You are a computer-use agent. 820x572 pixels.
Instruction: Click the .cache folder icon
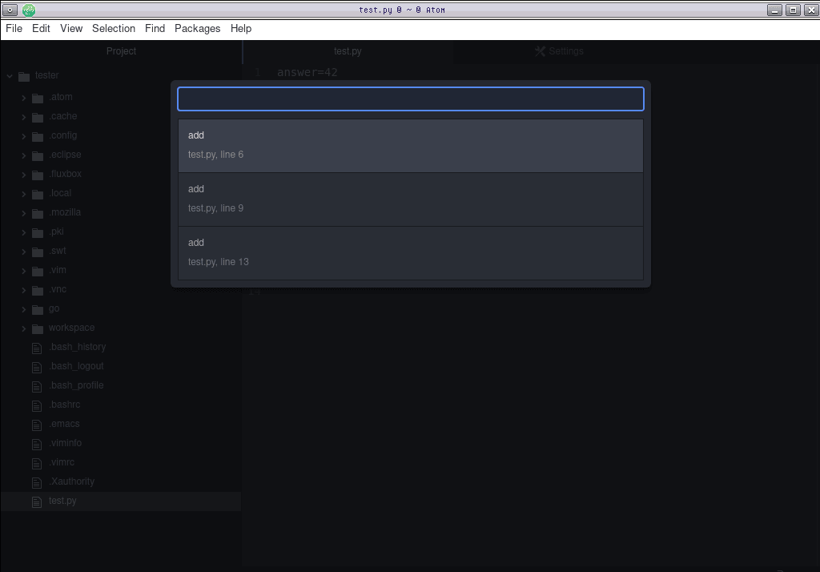point(38,117)
